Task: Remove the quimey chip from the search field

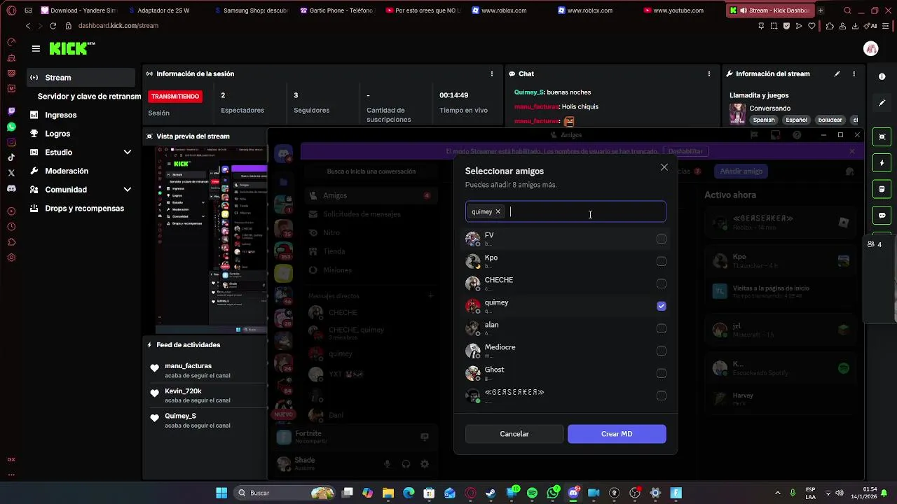Action: click(x=498, y=211)
